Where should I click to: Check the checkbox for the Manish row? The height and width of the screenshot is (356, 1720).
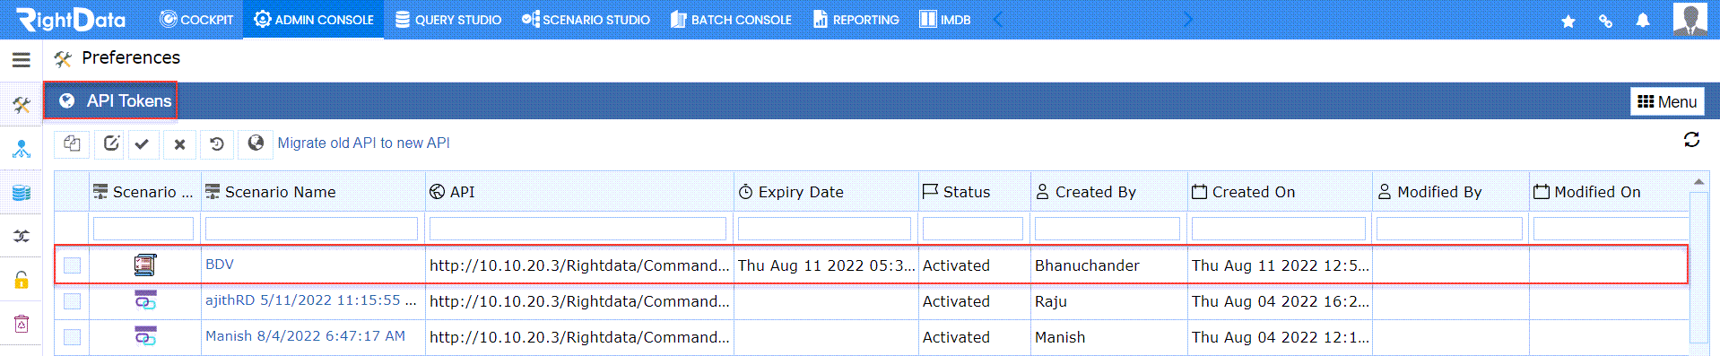pyautogui.click(x=73, y=337)
